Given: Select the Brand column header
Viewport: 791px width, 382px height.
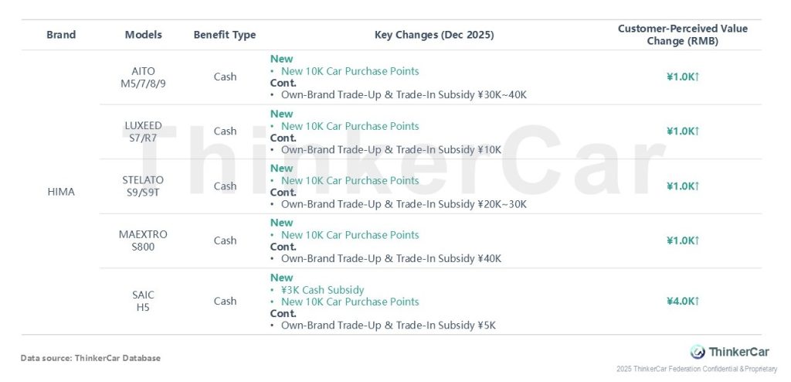Looking at the screenshot, I should tap(61, 35).
